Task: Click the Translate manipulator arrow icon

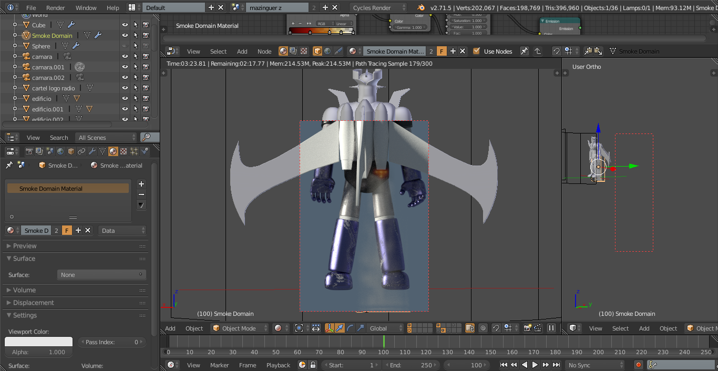Action: (x=340, y=328)
